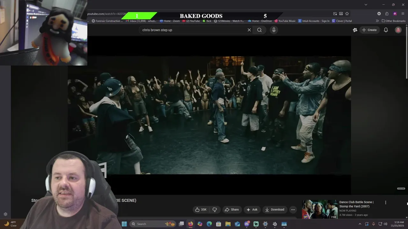Open Microsoft Store from the taskbar
This screenshot has height=229, width=408.
[218, 224]
